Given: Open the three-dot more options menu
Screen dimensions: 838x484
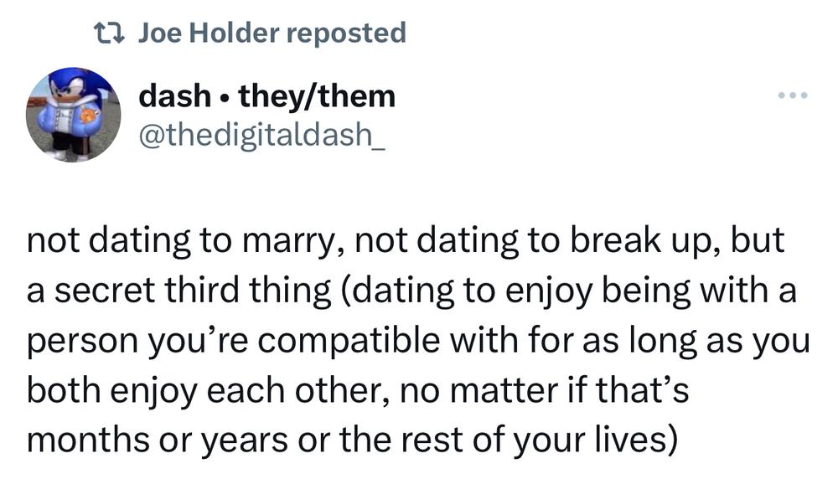Looking at the screenshot, I should 793,96.
